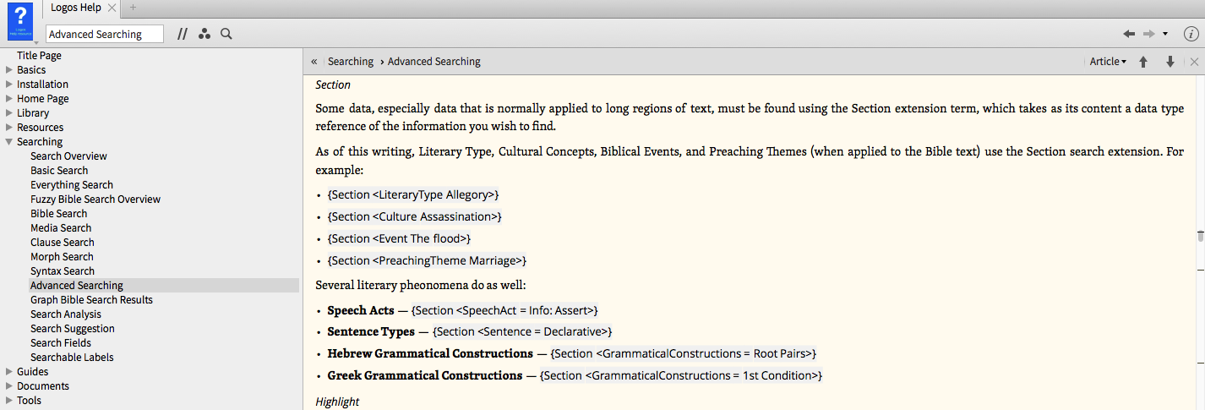Open the history dropdown arrow beside navigation arrows
1205x410 pixels.
coord(1165,34)
